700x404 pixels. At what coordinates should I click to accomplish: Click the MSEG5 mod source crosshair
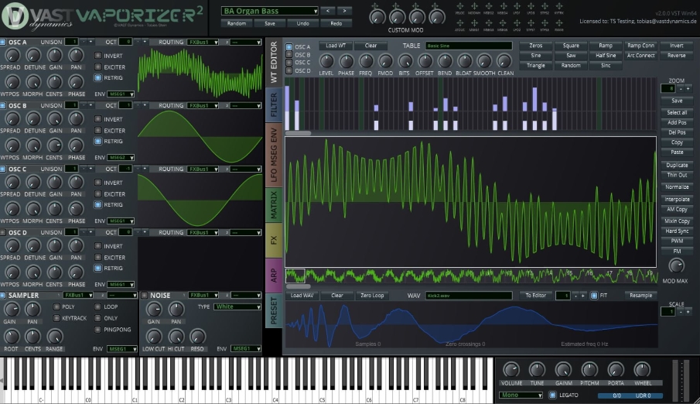[x=503, y=23]
